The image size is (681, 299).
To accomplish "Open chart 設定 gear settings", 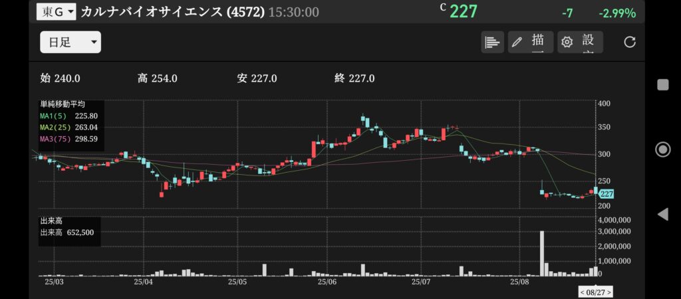I will [x=580, y=42].
